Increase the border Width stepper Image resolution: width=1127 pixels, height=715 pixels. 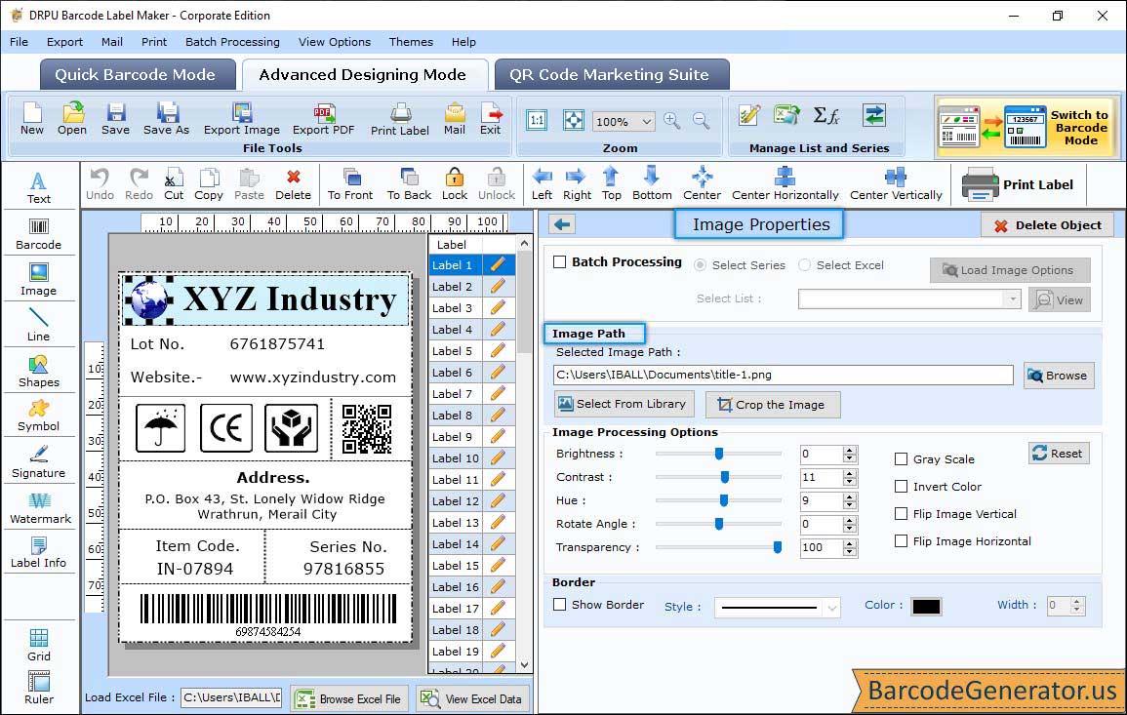click(x=1076, y=602)
